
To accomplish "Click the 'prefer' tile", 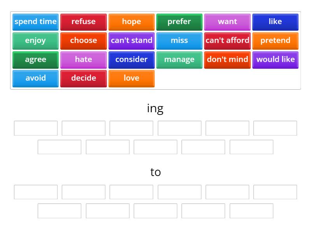I will [x=179, y=22].
